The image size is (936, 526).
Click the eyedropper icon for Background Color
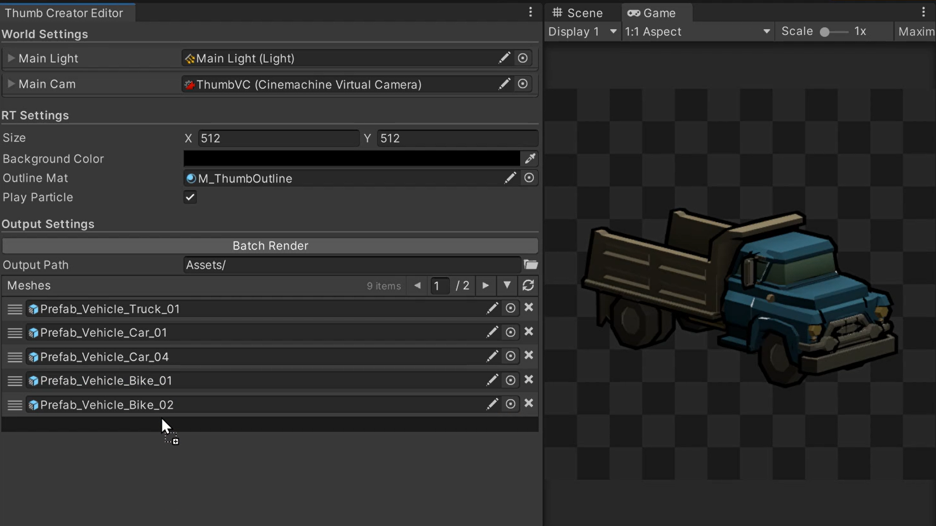pos(530,159)
